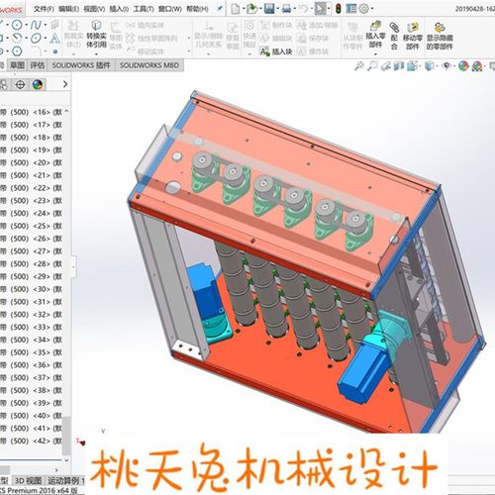Select tree item (500) <25>

click(x=31, y=226)
